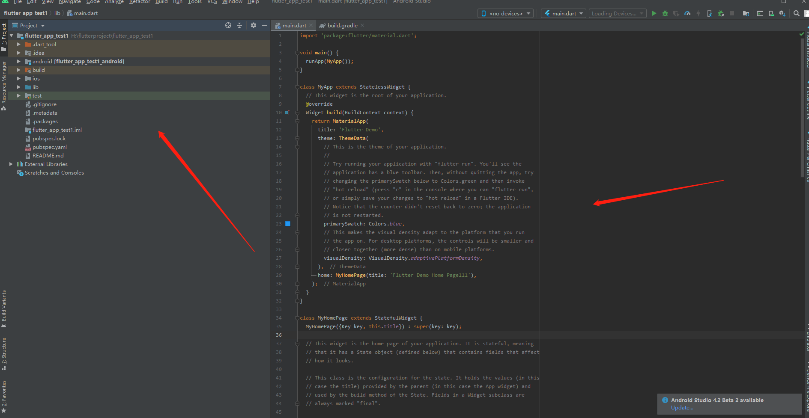The width and height of the screenshot is (809, 418).
Task: Run main.dart with coverage icon
Action: 676,13
